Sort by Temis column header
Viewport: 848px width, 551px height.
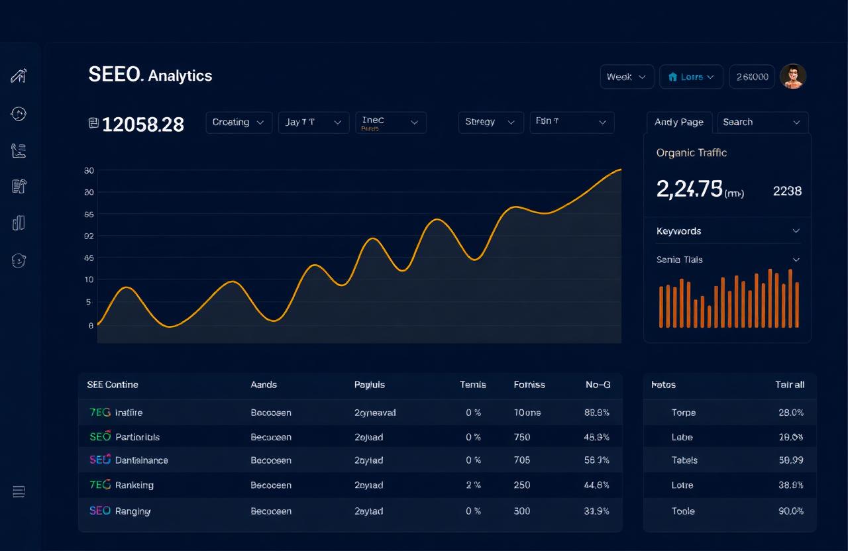click(x=473, y=385)
